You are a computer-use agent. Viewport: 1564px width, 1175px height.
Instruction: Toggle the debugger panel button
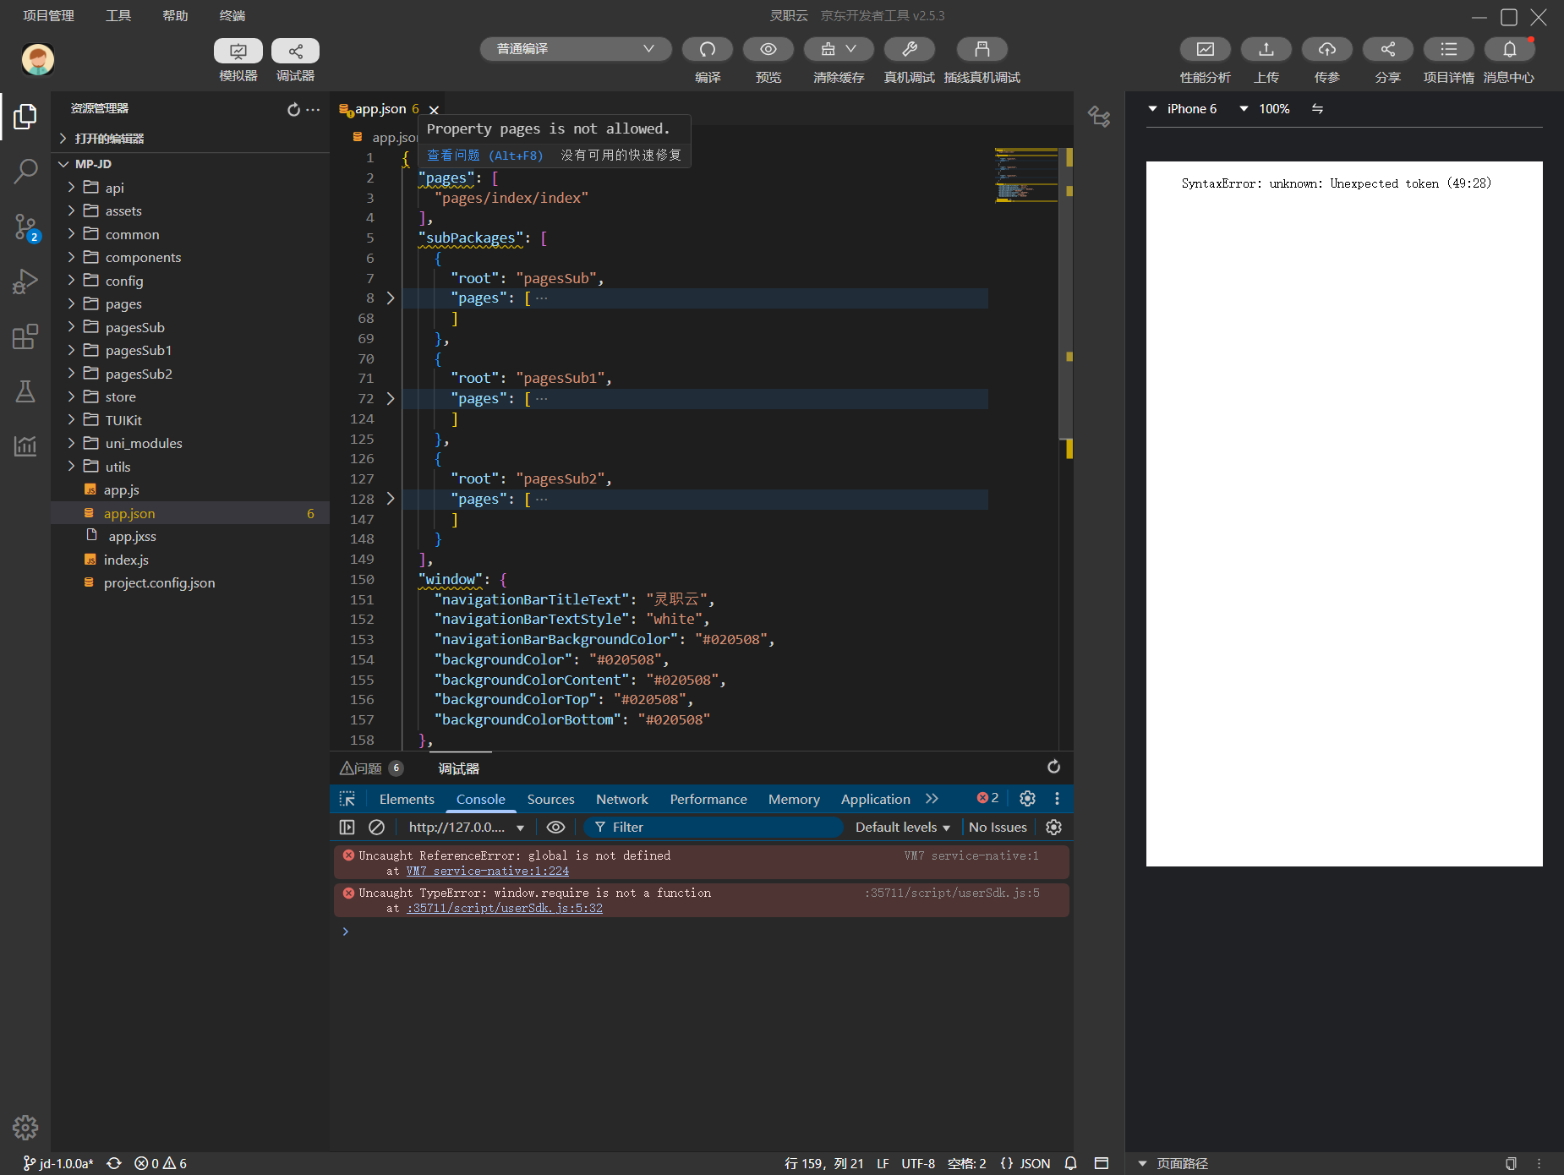(x=295, y=51)
